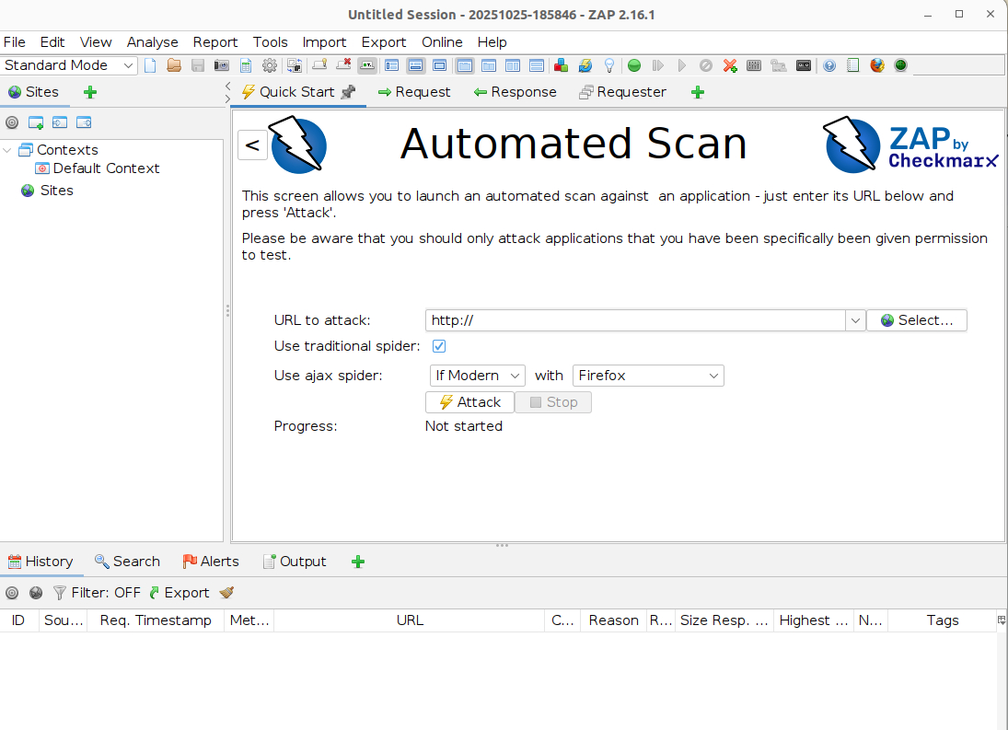Image resolution: width=1008 pixels, height=730 pixels.
Task: Expand the 'If Modern' ajax spider dropdown
Action: pyautogui.click(x=477, y=376)
